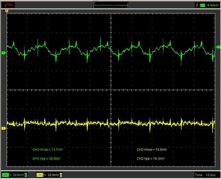Image resolution: width=221 pixels, height=179 pixels.
Task: Click the CH2 20.0mV scale value
Action: pyautogui.click(x=53, y=175)
